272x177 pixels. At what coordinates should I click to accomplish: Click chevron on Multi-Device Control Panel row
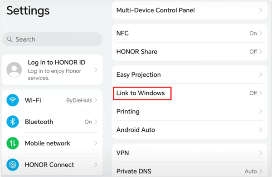pos(261,10)
